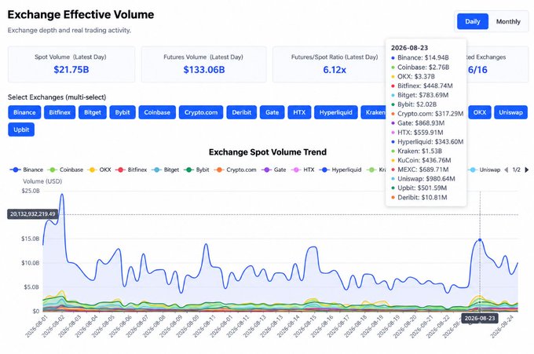Click tooltip entry OKX: $3.37B

tap(413, 76)
